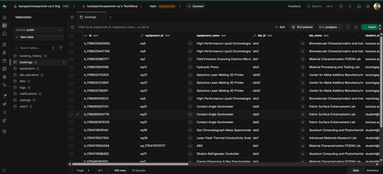Open the notifications table
The image size is (383, 174).
pos(29,94)
